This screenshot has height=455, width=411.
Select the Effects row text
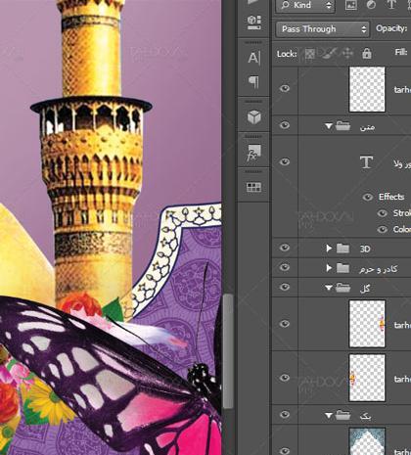pos(391,197)
